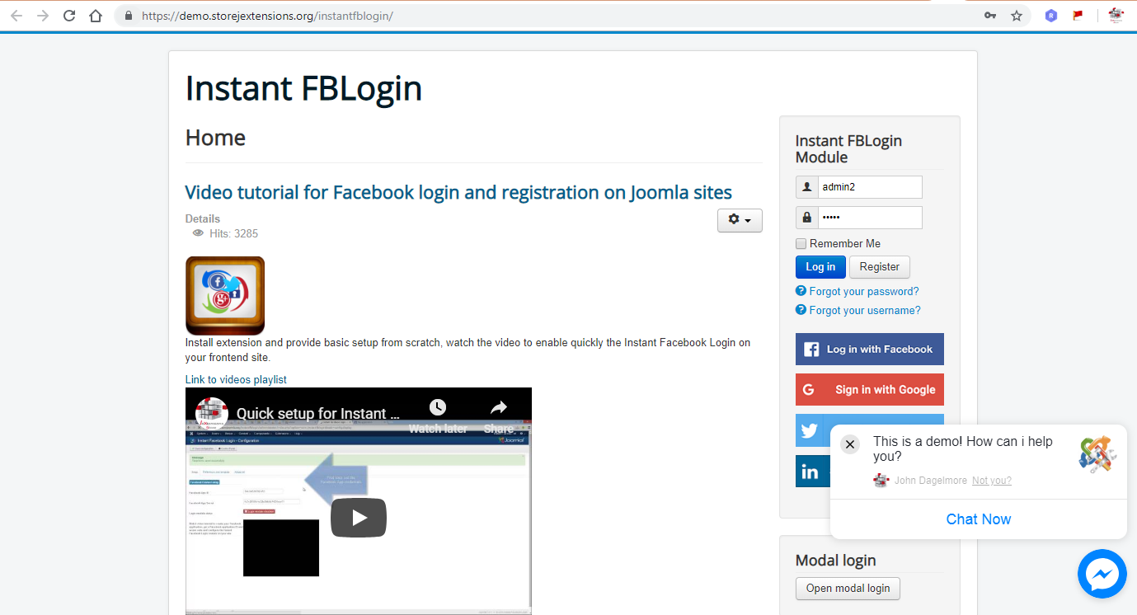1137x615 pixels.
Task: Toggle the Remember Me checkbox
Action: 801,244
